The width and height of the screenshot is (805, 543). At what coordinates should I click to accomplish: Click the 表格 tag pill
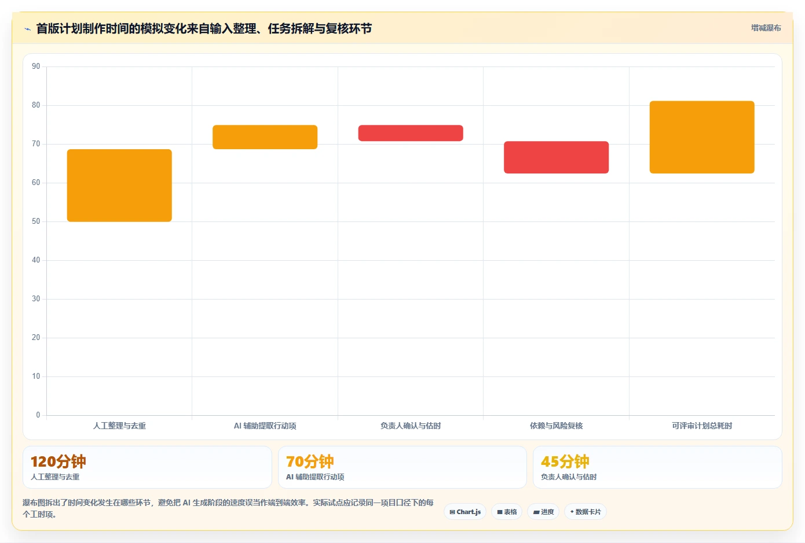(507, 512)
